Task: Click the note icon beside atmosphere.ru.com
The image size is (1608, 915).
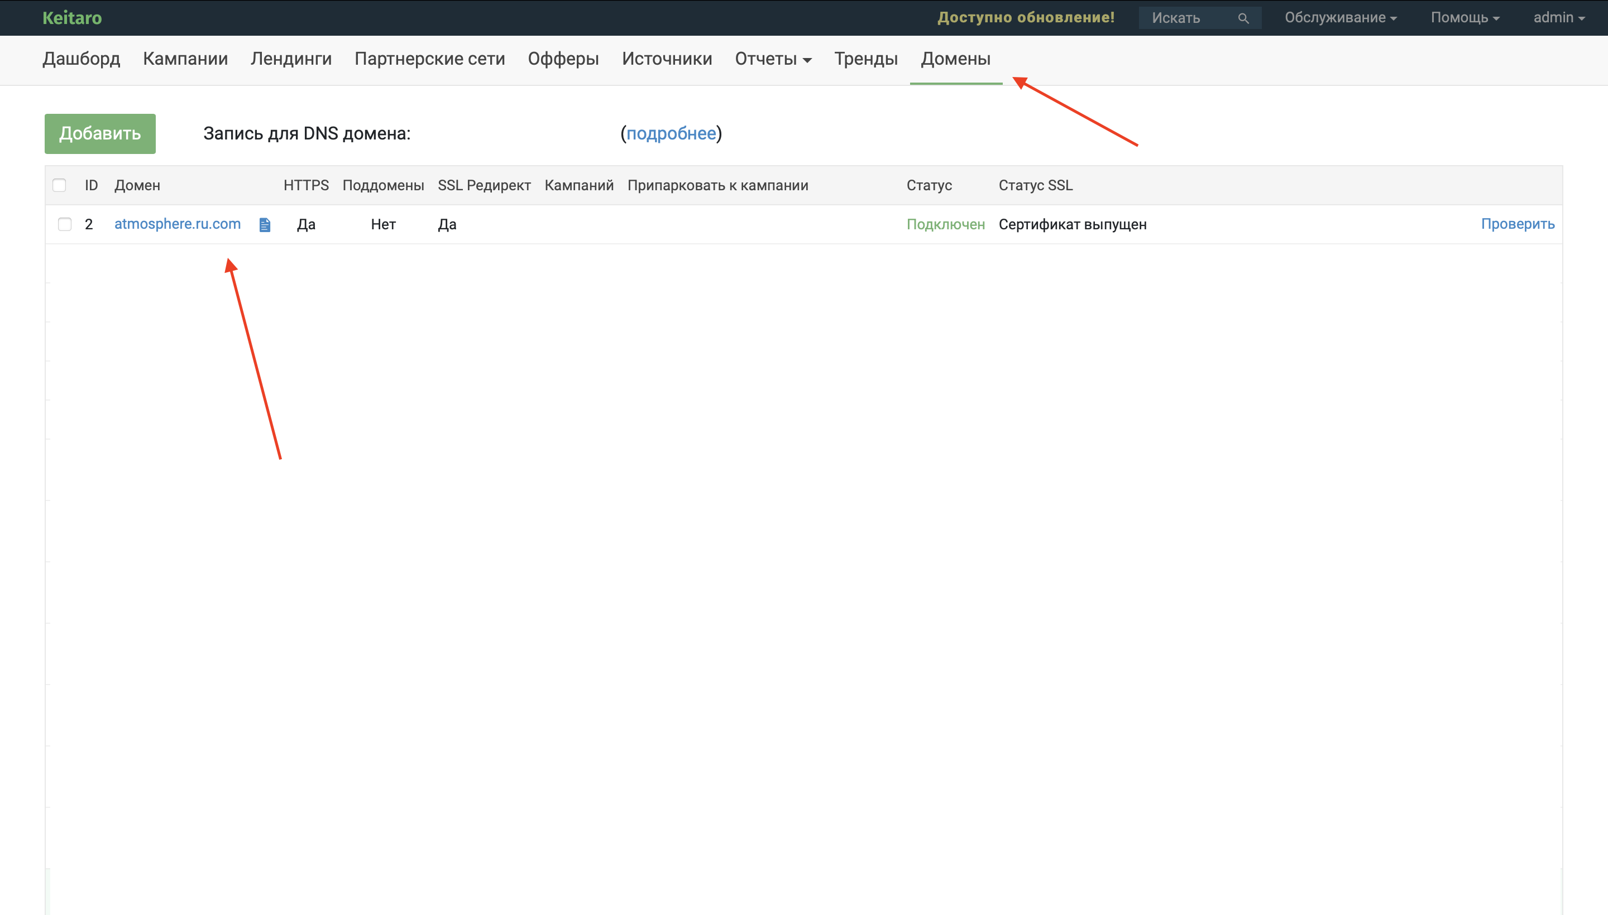Action: [x=265, y=225]
